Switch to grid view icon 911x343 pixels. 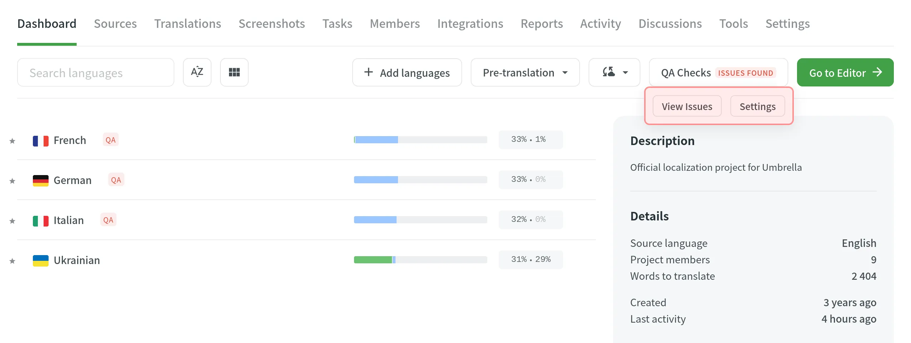point(234,73)
